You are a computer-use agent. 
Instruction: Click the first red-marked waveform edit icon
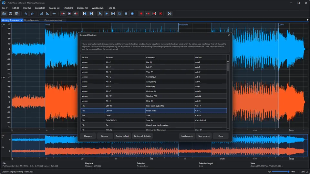(63, 14)
